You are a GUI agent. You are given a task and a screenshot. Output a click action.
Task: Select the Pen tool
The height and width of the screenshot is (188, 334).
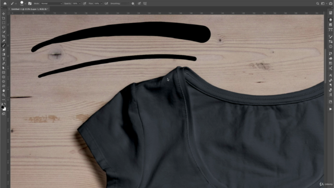[4, 63]
